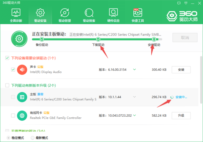Switch to the 驱动管理 tab

(65, 16)
